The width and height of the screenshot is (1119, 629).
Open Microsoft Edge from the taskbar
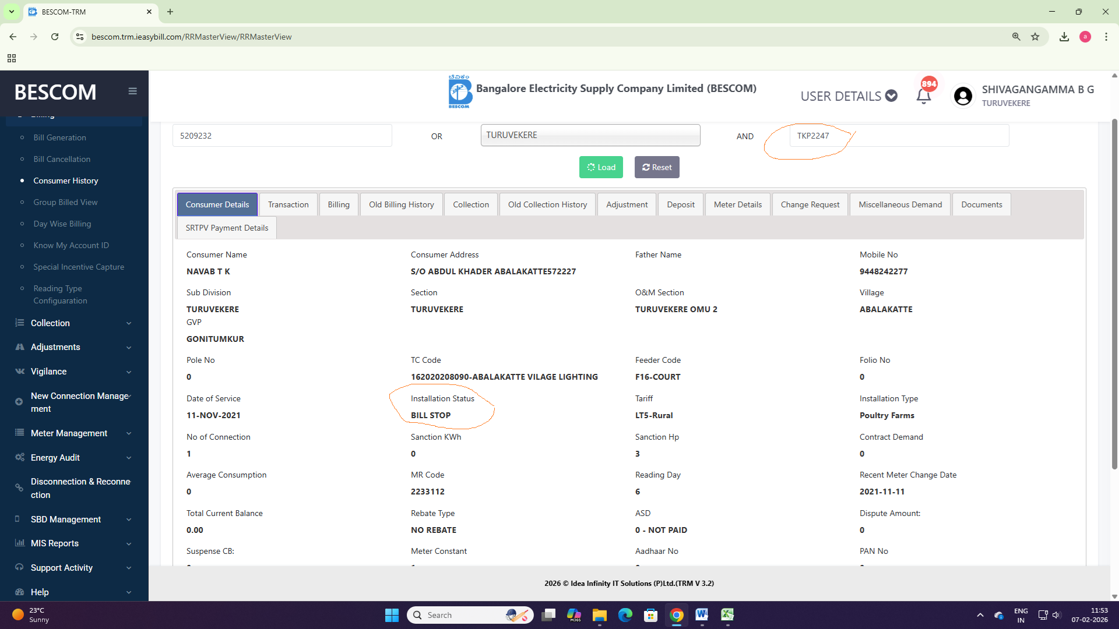click(x=625, y=615)
